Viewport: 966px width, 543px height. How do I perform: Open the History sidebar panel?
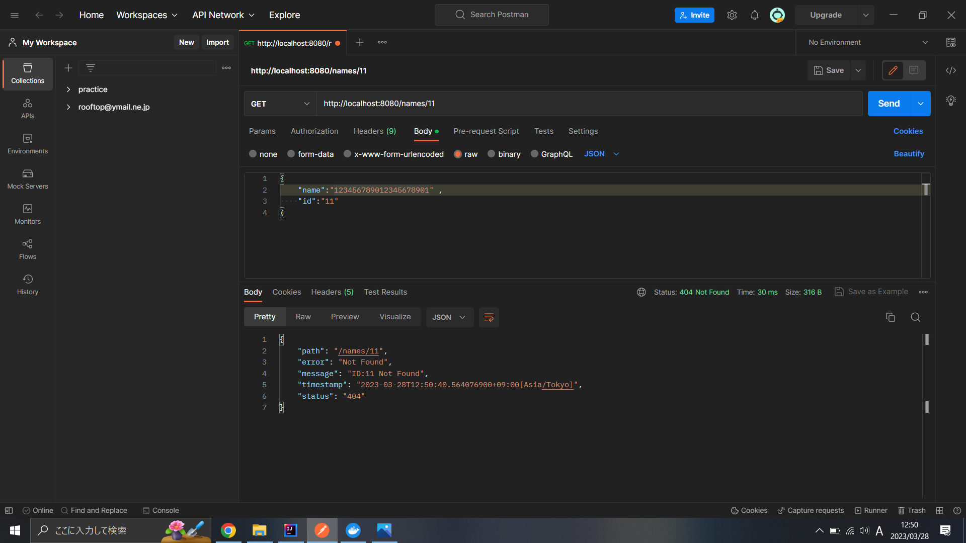click(x=28, y=285)
